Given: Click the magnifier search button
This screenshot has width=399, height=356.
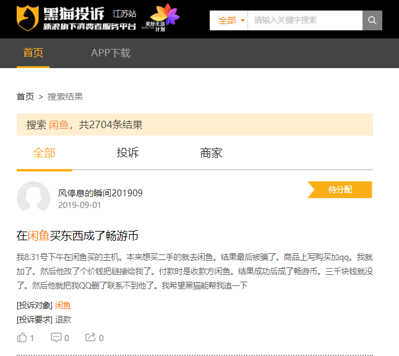Looking at the screenshot, I should pos(372,20).
